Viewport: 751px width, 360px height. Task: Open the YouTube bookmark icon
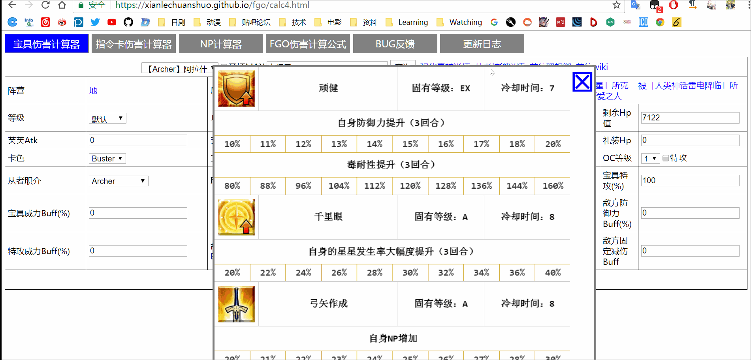(112, 22)
